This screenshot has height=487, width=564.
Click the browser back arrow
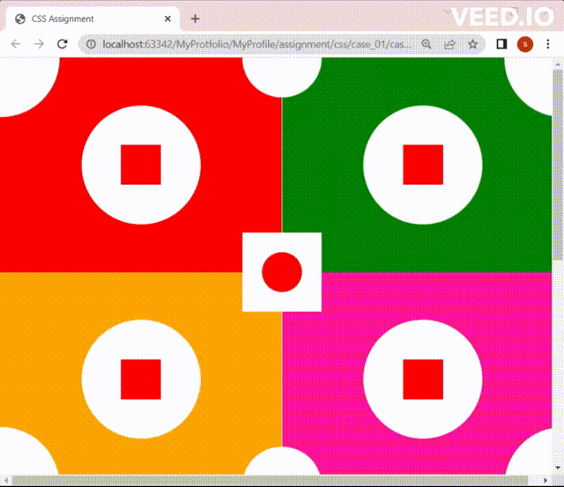tap(16, 44)
